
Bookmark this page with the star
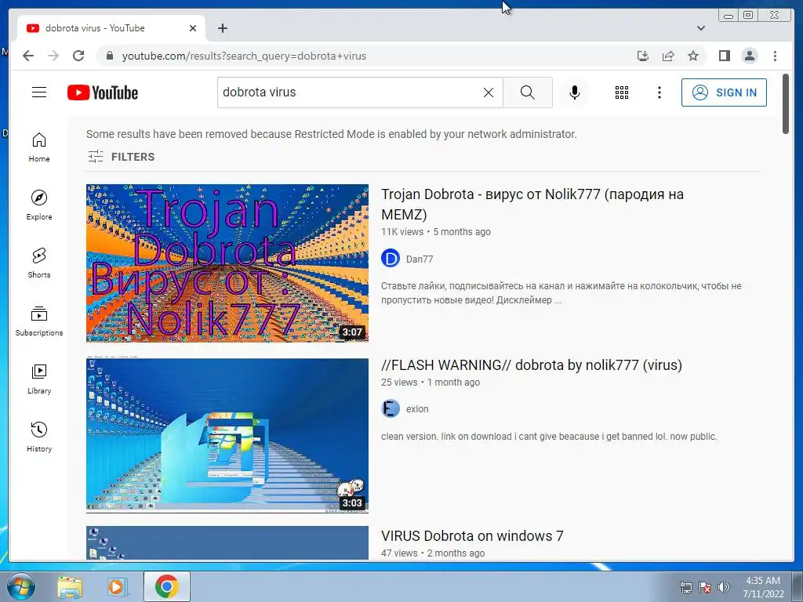pyautogui.click(x=693, y=56)
